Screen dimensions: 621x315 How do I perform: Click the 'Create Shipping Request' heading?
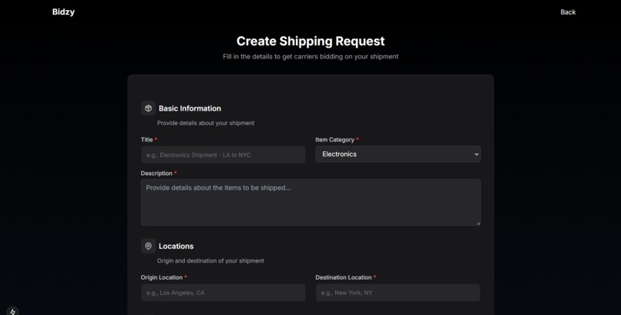310,41
